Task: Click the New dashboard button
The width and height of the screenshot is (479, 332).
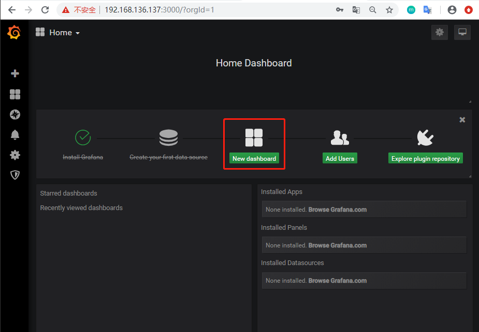Action: pyautogui.click(x=254, y=158)
